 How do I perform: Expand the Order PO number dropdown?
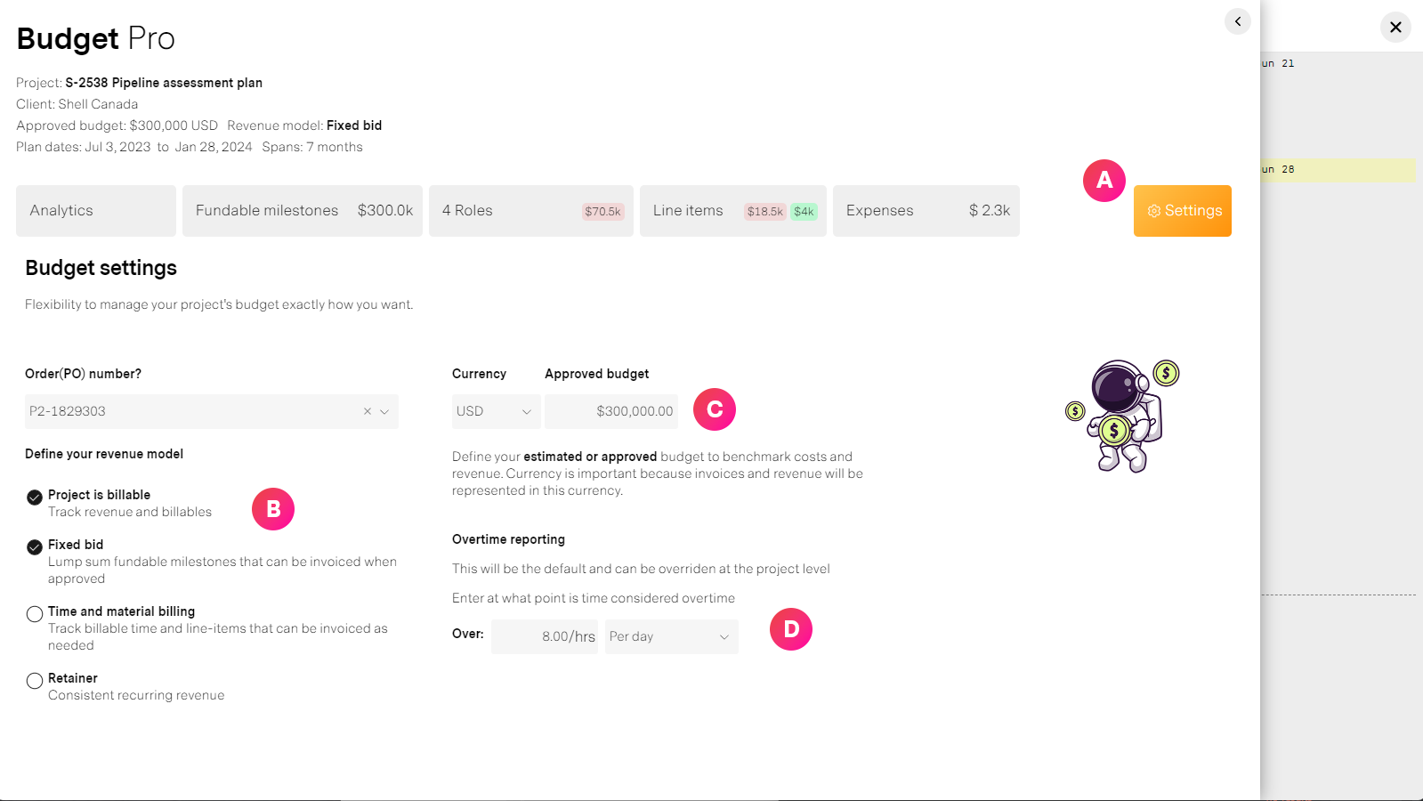[x=384, y=411]
